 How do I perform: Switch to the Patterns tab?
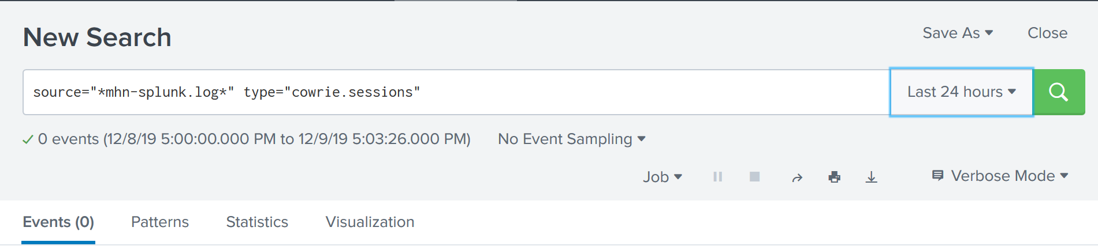click(x=160, y=222)
